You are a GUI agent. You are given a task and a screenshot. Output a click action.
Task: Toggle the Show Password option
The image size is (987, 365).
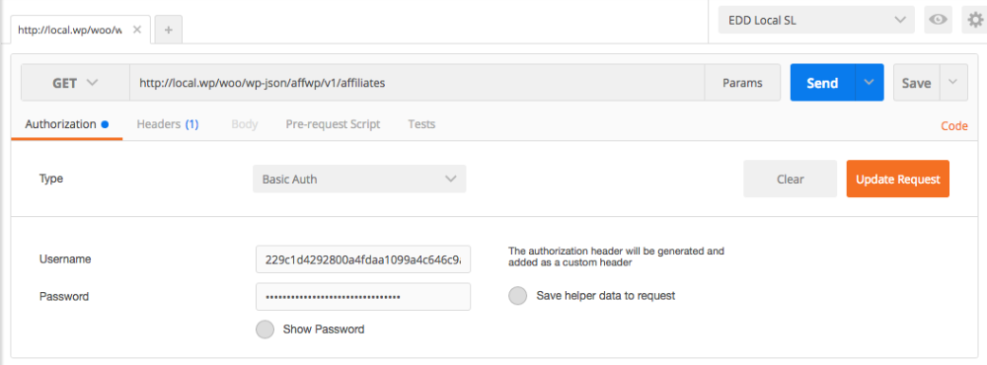click(265, 329)
